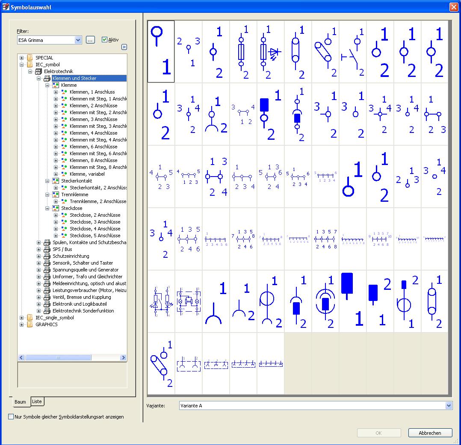
Task: Click the SPS / Bus category icon
Action: (x=47, y=249)
